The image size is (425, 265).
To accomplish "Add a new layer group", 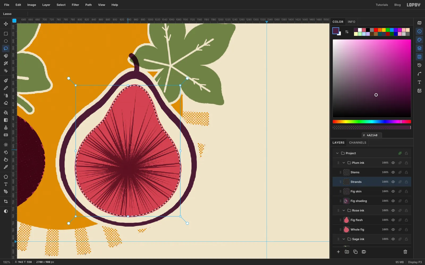I will click(347, 252).
